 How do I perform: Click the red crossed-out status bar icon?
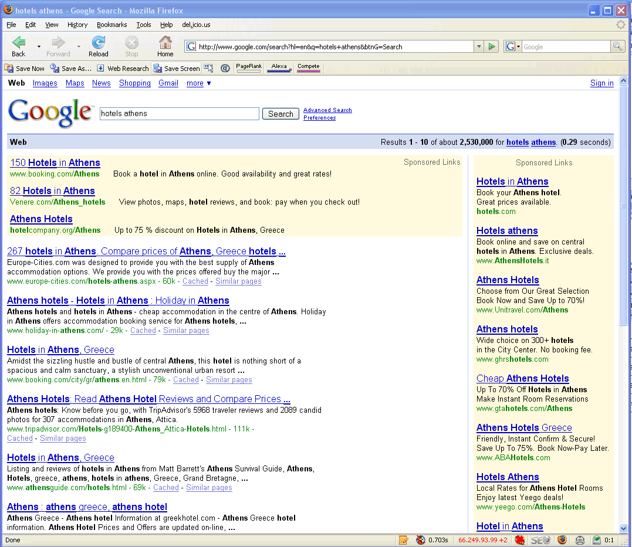[519, 540]
